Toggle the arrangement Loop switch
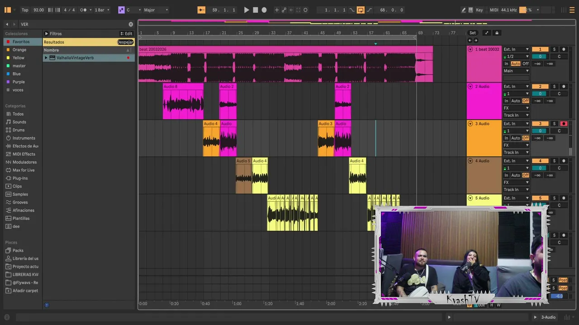The height and width of the screenshot is (325, 579). pyautogui.click(x=361, y=10)
